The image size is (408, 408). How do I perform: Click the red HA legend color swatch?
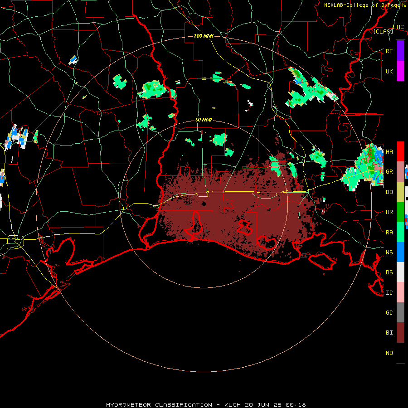pyautogui.click(x=400, y=151)
